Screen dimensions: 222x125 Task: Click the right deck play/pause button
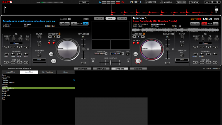coord(138,61)
